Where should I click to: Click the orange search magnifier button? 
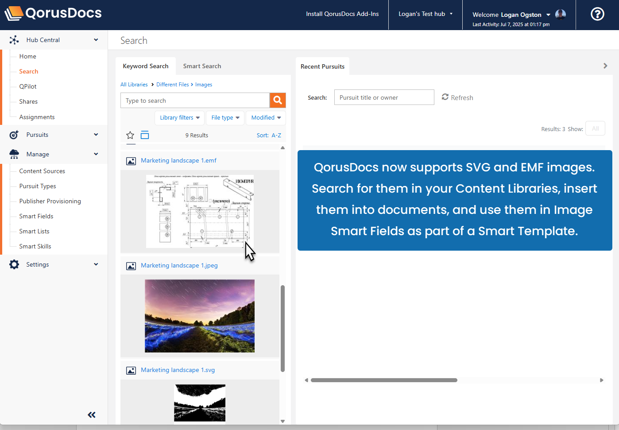coord(278,100)
